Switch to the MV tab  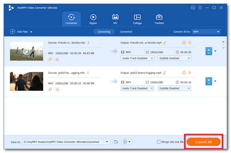(115, 19)
